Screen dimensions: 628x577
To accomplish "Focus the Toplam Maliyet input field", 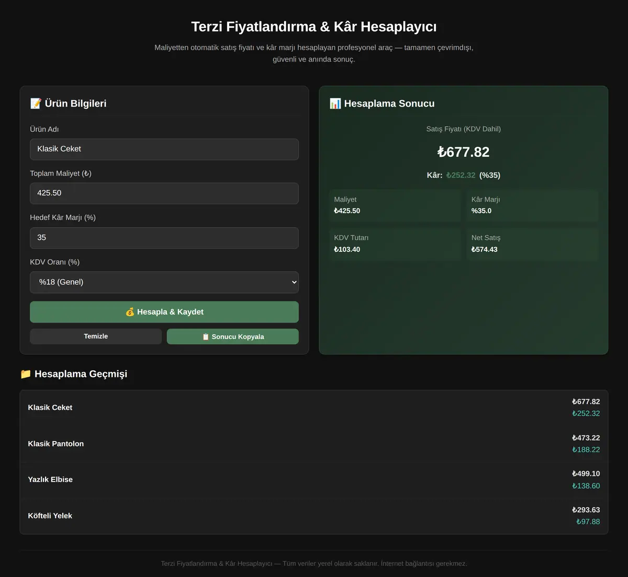I will point(164,193).
